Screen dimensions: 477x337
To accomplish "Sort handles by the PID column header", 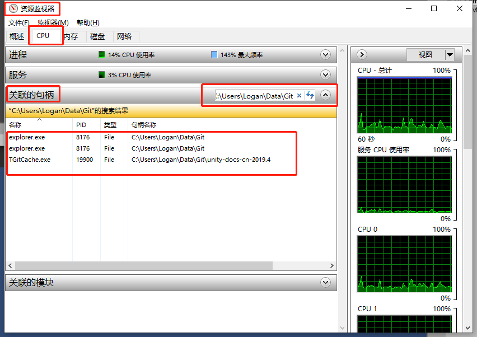I will (81, 125).
